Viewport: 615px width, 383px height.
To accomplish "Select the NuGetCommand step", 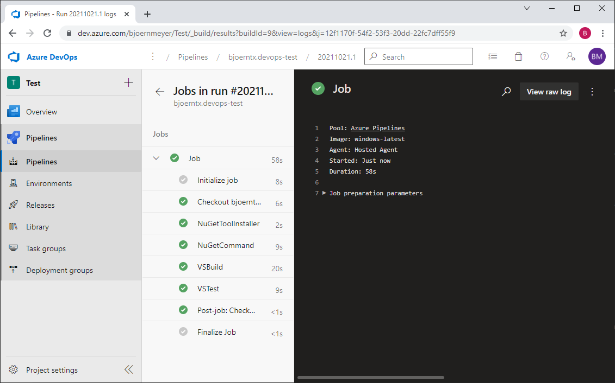I will tap(218, 245).
